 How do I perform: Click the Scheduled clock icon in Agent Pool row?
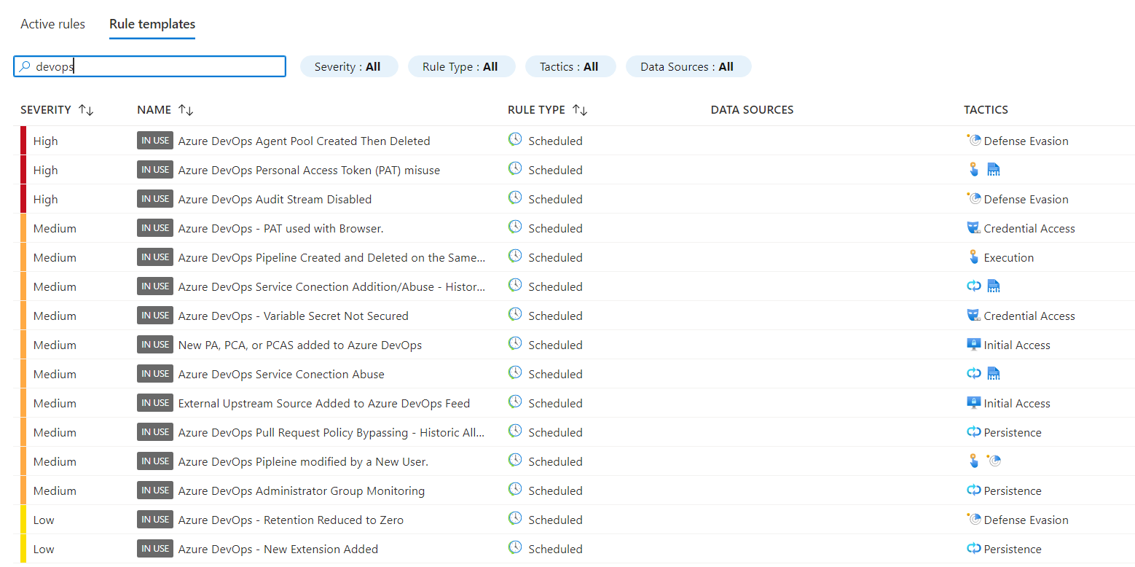coord(515,139)
